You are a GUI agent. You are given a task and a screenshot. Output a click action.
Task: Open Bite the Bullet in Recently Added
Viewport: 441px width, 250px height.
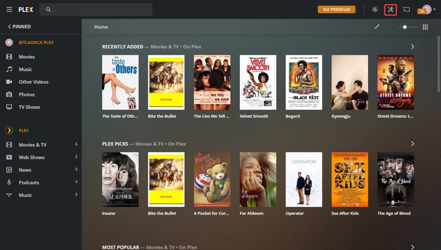click(x=166, y=82)
